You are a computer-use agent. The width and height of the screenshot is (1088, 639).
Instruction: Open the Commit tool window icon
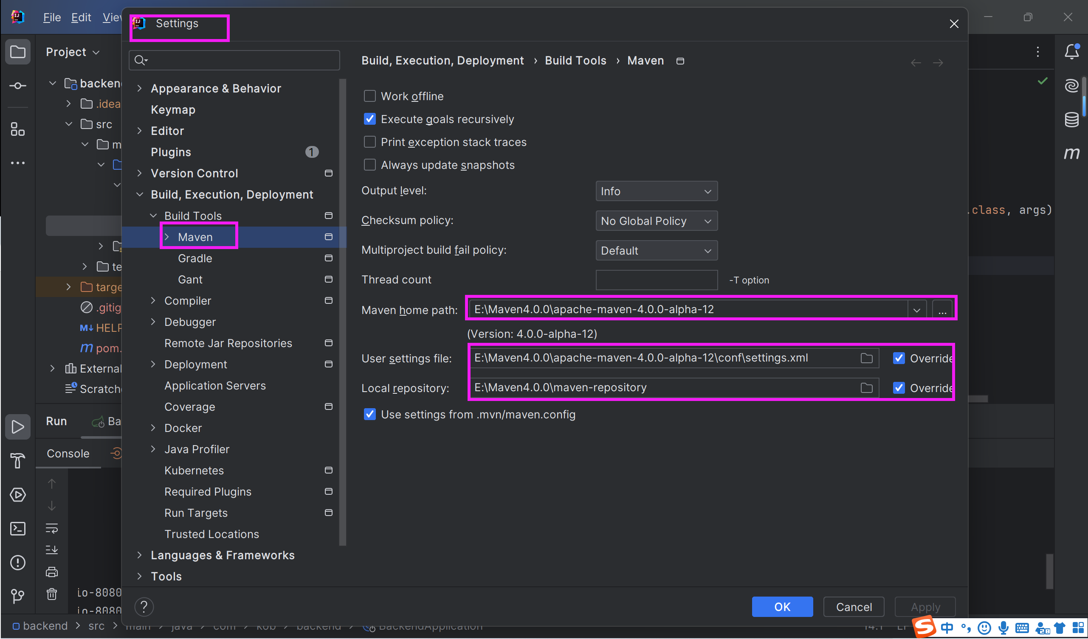[x=18, y=86]
